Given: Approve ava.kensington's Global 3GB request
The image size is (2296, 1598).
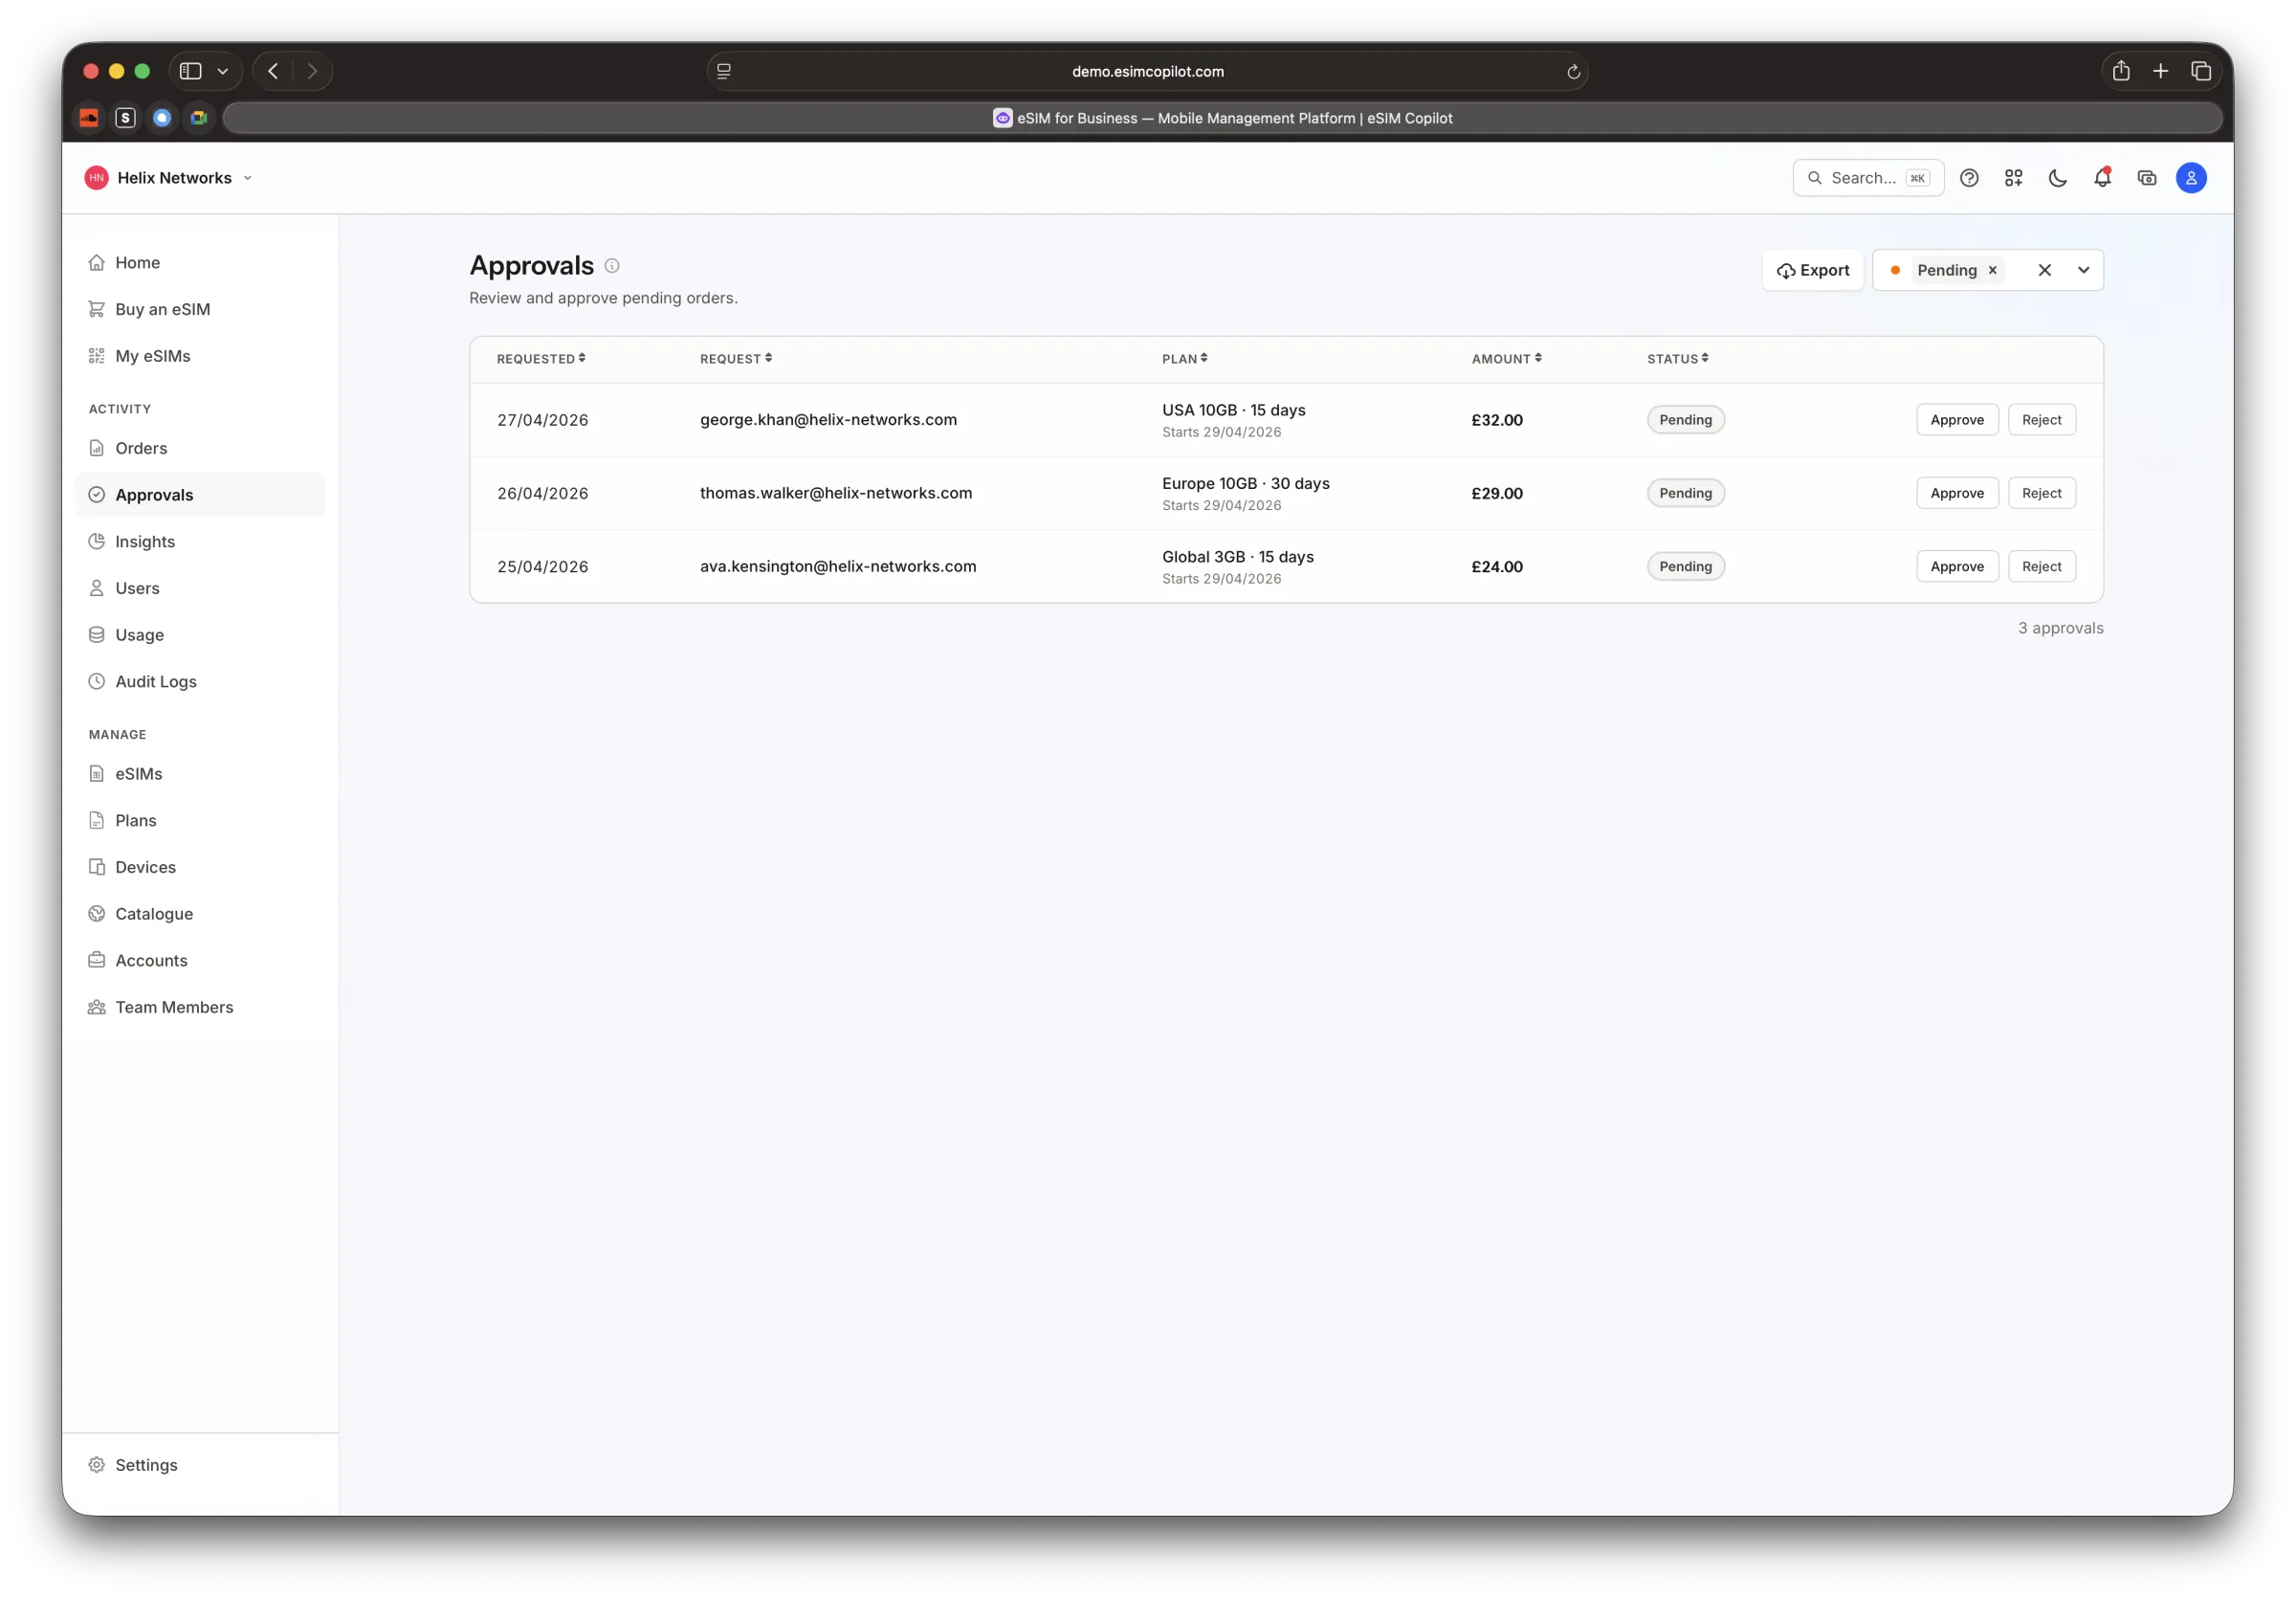Looking at the screenshot, I should pyautogui.click(x=1957, y=566).
